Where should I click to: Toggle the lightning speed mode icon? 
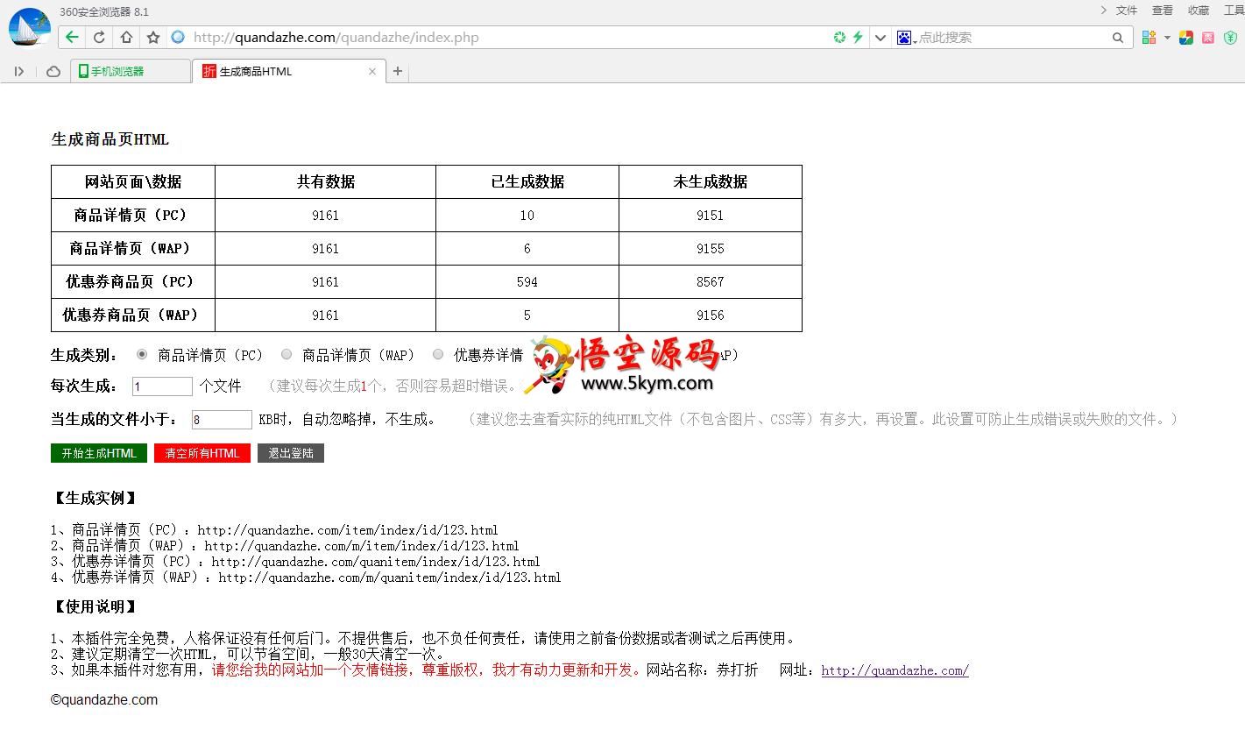coord(858,37)
